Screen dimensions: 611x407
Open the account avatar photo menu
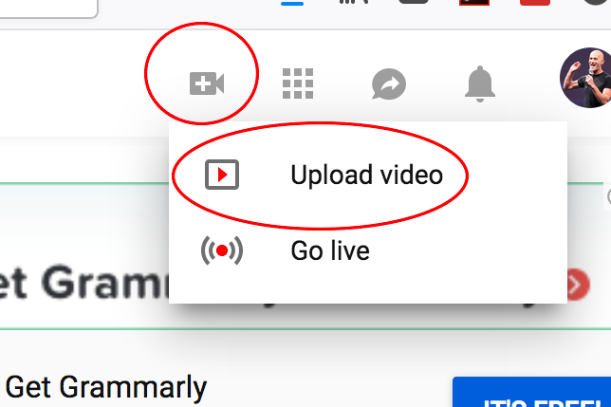tap(585, 78)
